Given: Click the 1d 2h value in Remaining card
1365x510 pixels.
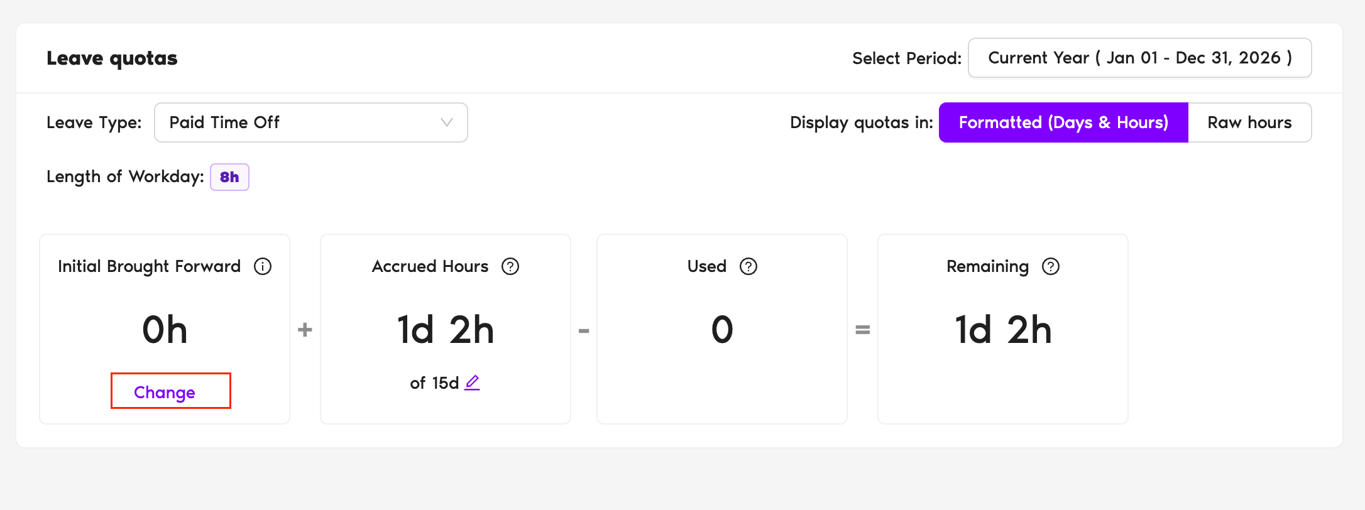Looking at the screenshot, I should pyautogui.click(x=1003, y=330).
